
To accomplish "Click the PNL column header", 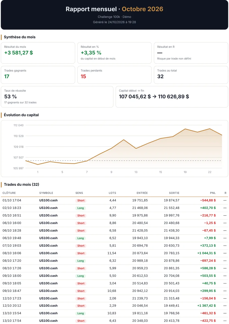I will (x=213, y=193).
